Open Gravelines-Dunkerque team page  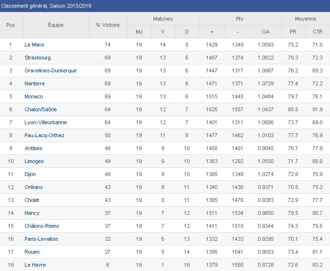pos(50,71)
